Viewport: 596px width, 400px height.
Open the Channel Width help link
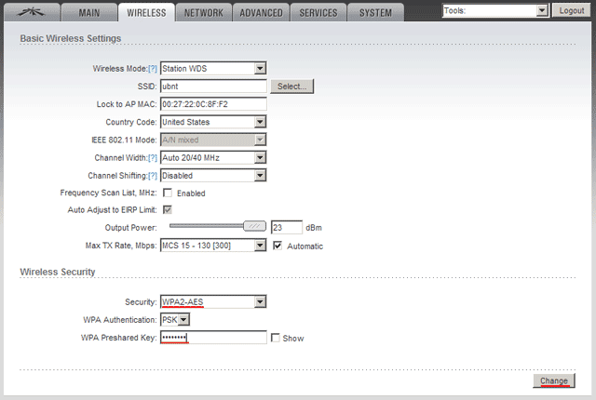[153, 158]
